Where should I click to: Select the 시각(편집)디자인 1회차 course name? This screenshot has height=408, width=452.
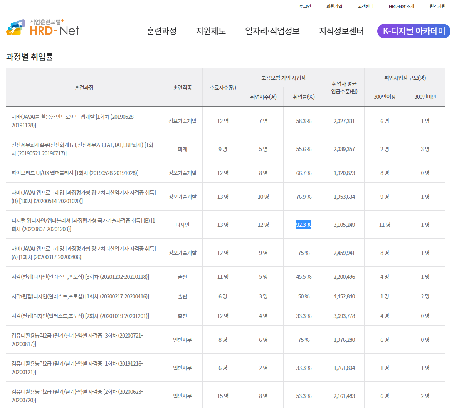[80, 296]
